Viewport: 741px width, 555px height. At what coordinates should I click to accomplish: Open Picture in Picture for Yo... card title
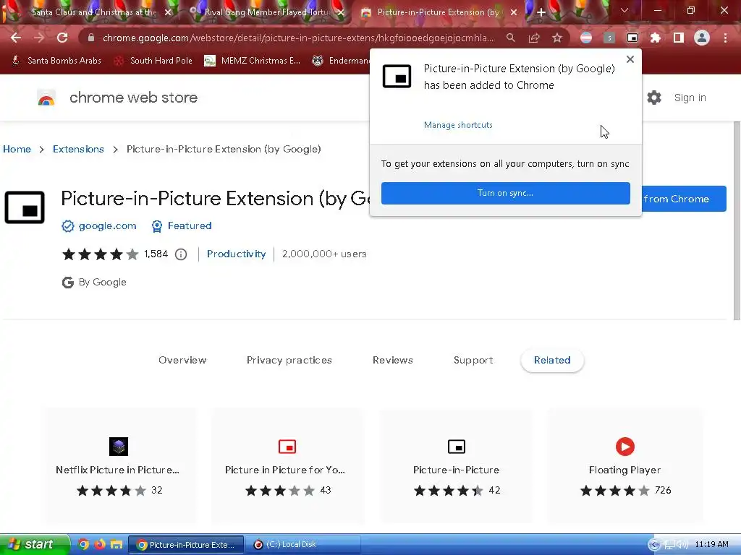pos(285,470)
